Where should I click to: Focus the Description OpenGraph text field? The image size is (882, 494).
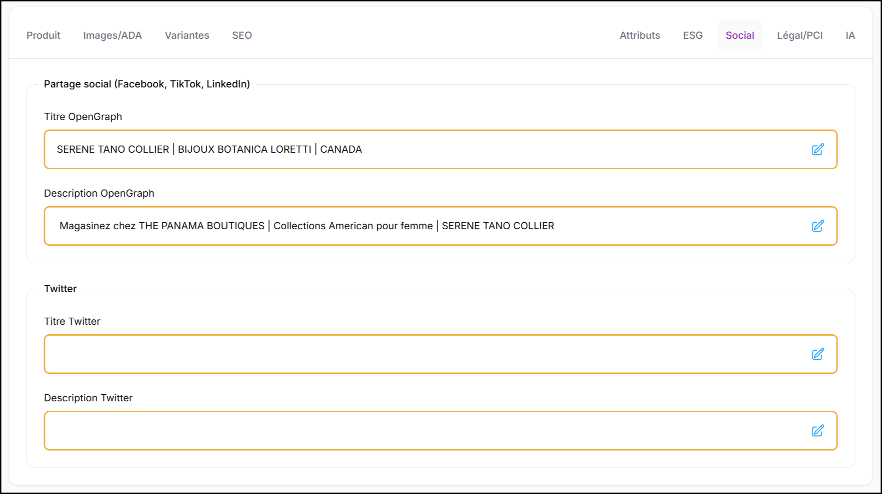[426, 226]
